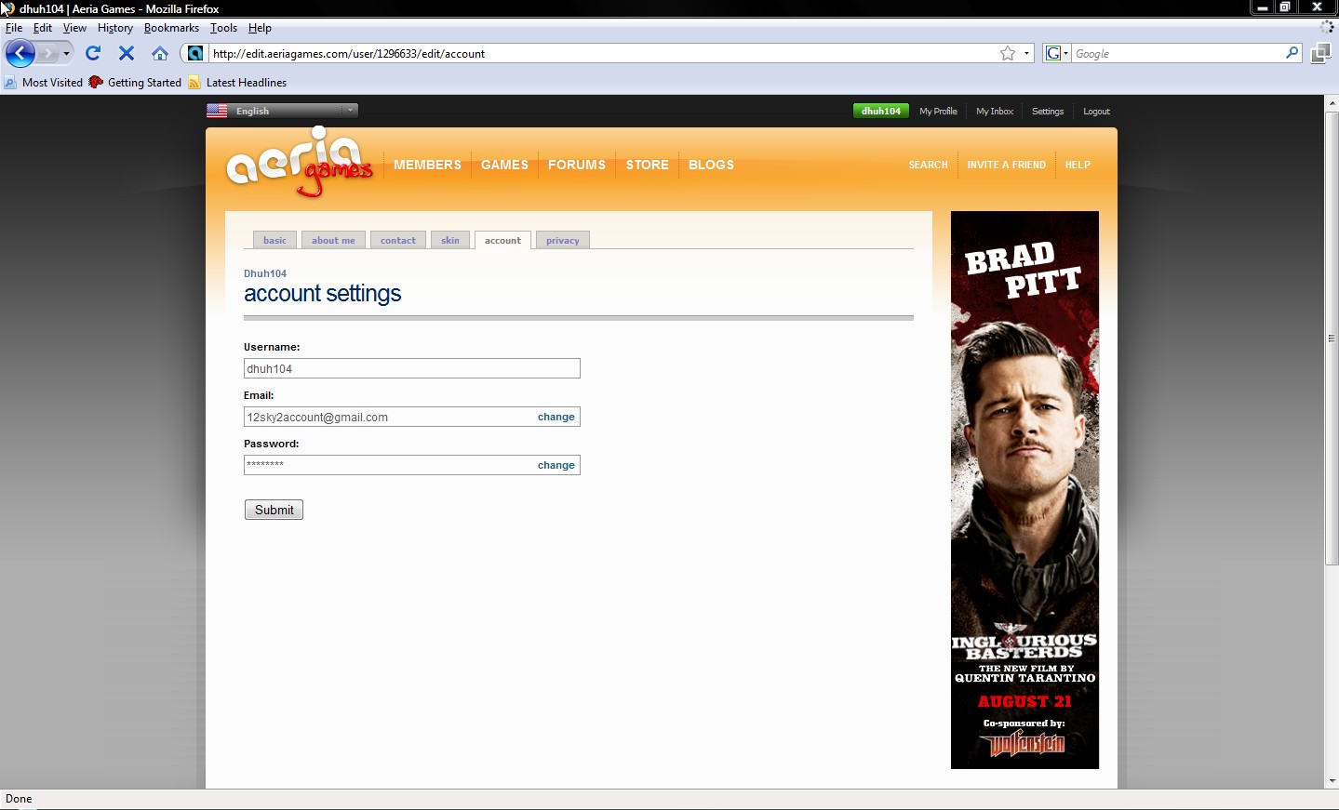
Task: Click the green dhuh104 user badge
Action: point(881,111)
